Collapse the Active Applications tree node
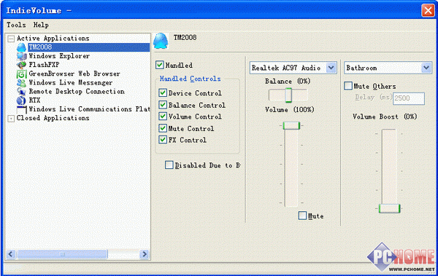The width and height of the screenshot is (438, 276). 11,39
